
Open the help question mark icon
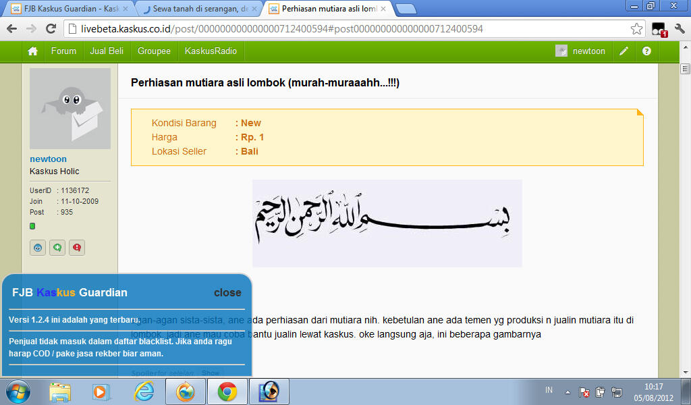pos(646,51)
